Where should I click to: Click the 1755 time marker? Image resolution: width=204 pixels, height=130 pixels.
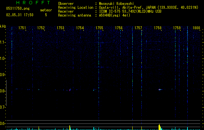click(x=99, y=28)
